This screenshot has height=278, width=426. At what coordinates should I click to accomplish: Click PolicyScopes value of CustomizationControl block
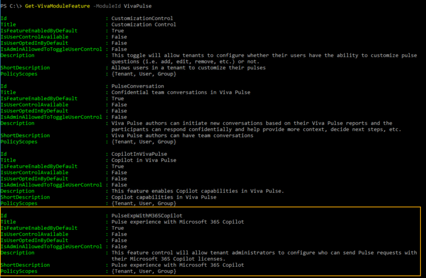point(144,74)
